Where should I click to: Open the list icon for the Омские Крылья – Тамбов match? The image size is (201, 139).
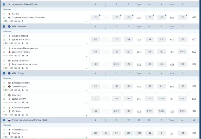click(23, 137)
